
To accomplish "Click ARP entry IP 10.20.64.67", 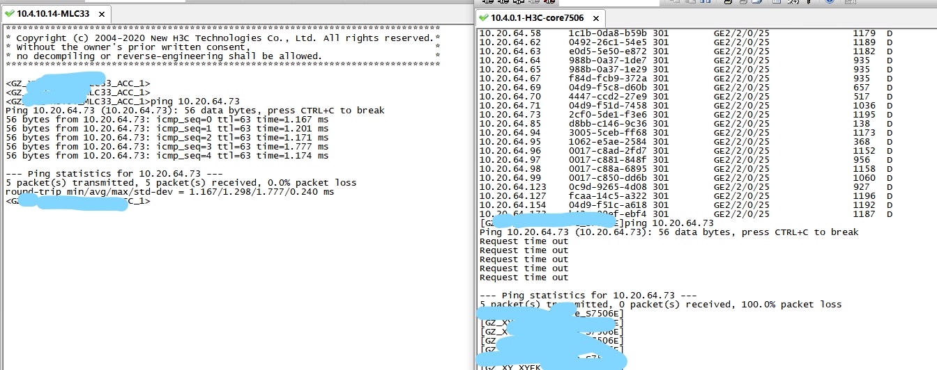I will (510, 79).
